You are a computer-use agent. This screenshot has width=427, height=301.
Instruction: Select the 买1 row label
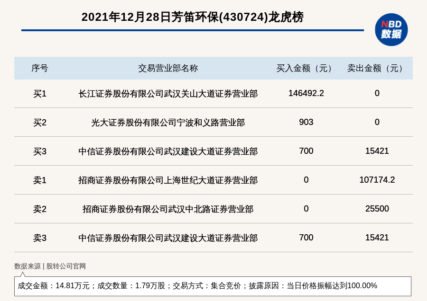[40, 94]
